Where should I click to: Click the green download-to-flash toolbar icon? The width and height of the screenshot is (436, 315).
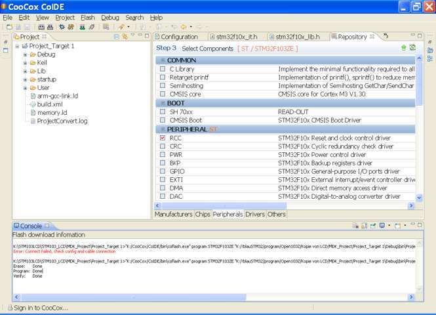[83, 27]
